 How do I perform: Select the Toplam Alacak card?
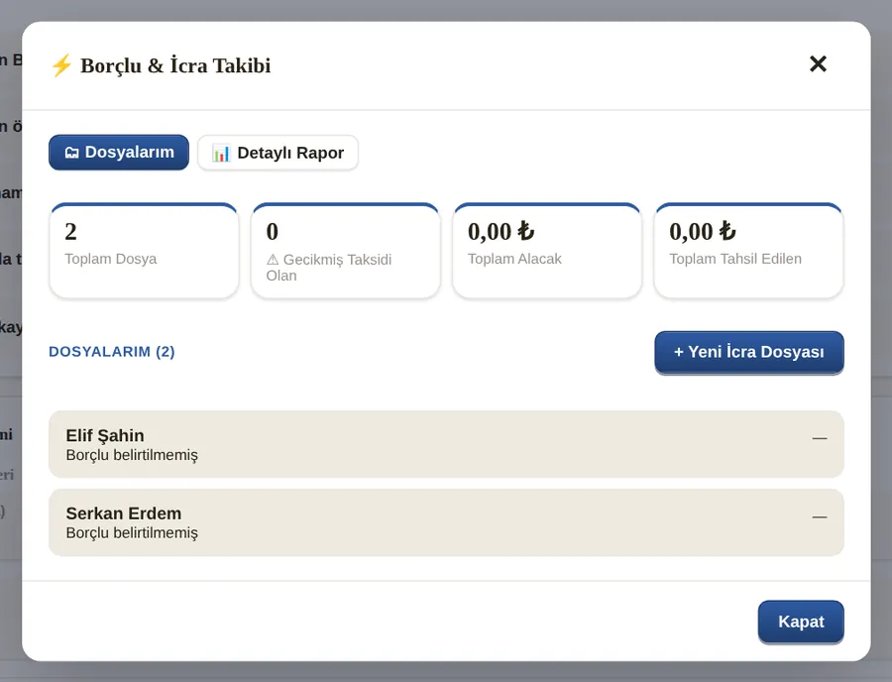(x=547, y=251)
